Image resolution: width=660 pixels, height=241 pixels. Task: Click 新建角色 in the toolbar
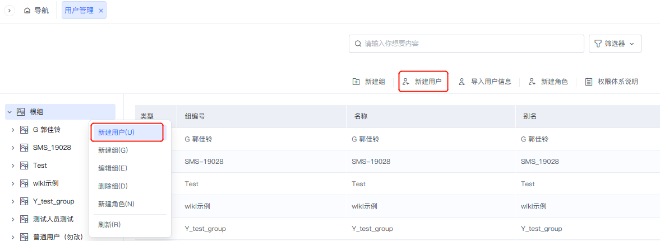tap(548, 82)
